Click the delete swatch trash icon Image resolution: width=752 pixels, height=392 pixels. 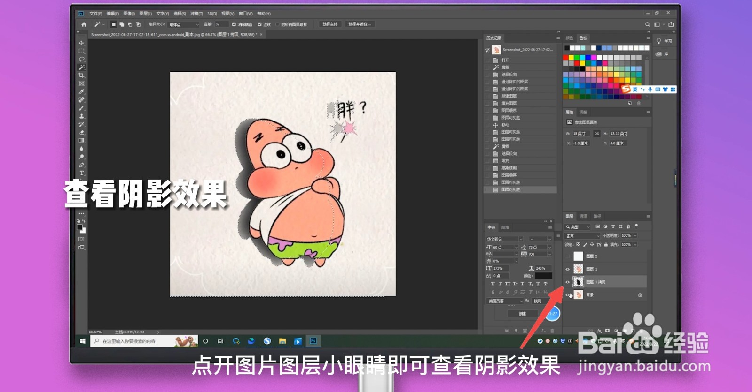click(639, 103)
